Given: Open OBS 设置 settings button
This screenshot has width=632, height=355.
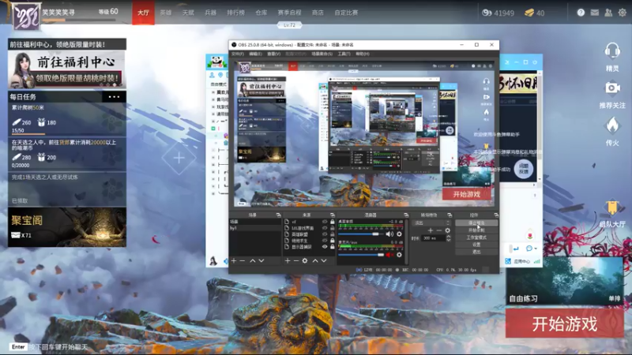Looking at the screenshot, I should click(476, 245).
